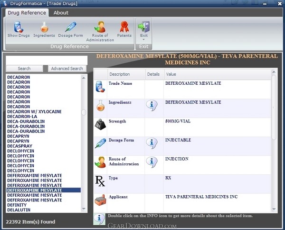Minimize the DrugFormatica window

(265, 4)
